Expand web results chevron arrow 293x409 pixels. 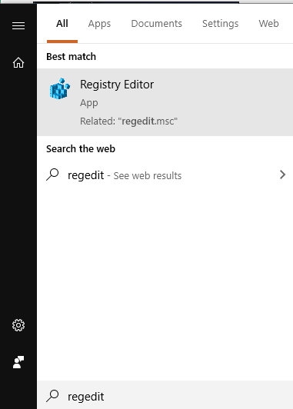coord(282,175)
